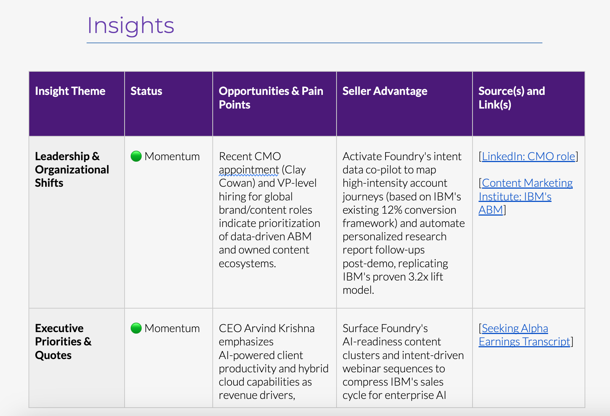The image size is (610, 416).
Task: Open the Content Marketing Institute: IBM's ABM link
Action: pyautogui.click(x=526, y=196)
